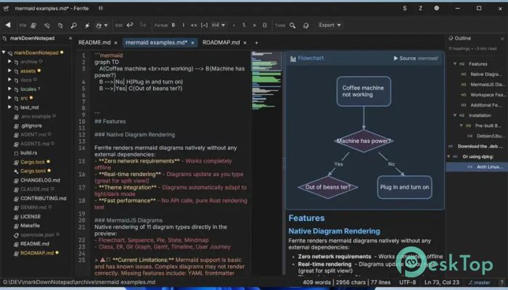508x290 pixels.
Task: Click the pause-like icon beside window title
Action: click(101, 8)
